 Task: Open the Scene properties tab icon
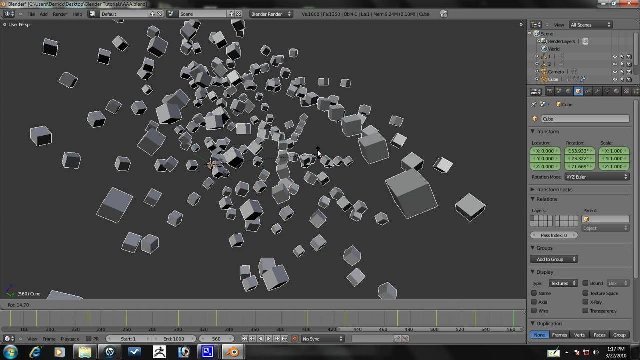tap(559, 91)
